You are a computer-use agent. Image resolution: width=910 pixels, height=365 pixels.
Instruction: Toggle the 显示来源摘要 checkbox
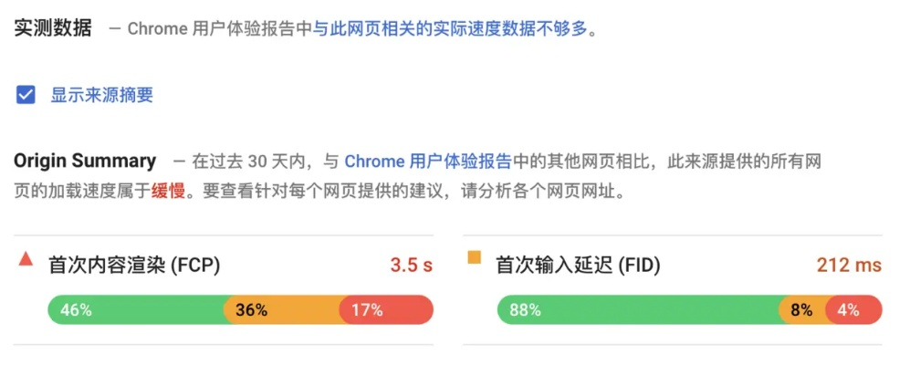click(26, 94)
